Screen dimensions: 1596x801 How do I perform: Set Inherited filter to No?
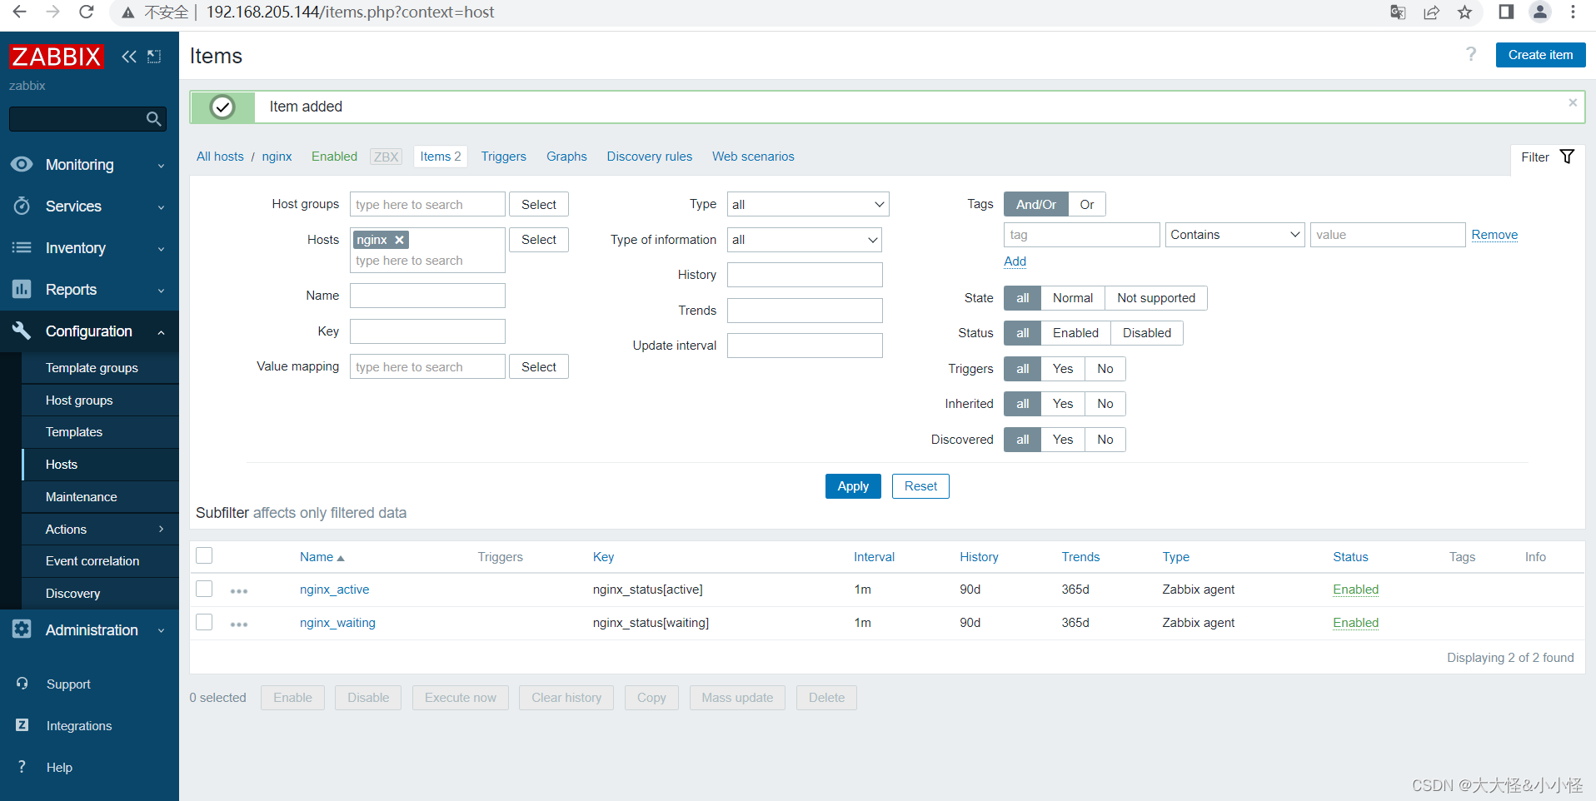click(x=1105, y=404)
